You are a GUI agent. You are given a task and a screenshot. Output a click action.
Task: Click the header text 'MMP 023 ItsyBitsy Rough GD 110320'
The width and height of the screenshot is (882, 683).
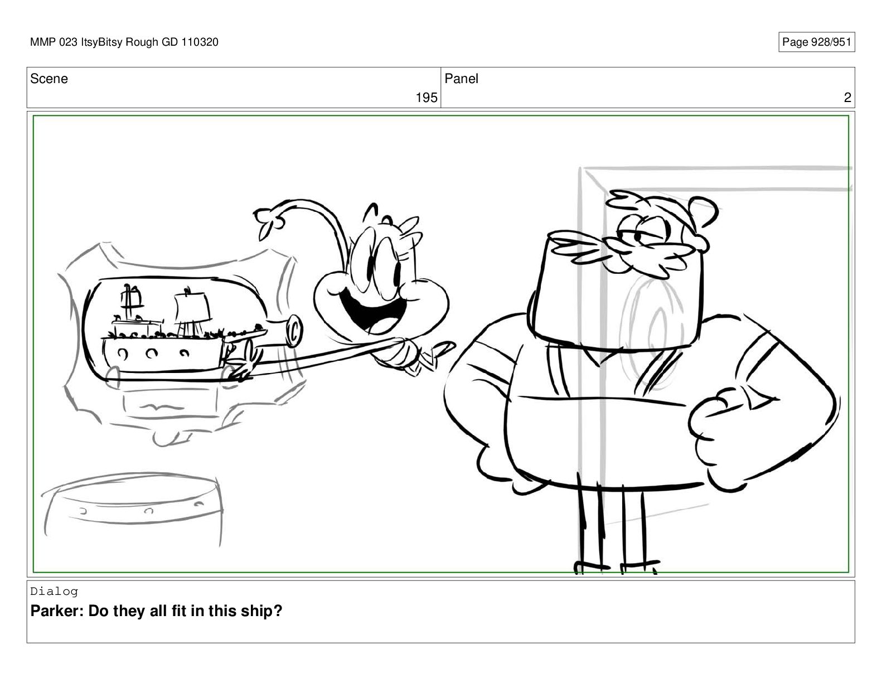[124, 42]
